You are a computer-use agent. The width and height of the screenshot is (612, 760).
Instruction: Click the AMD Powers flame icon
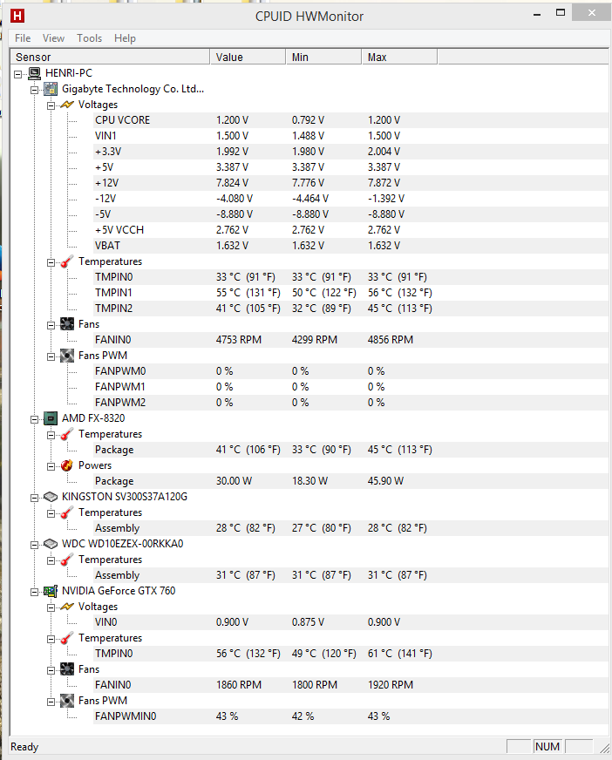pyautogui.click(x=67, y=465)
